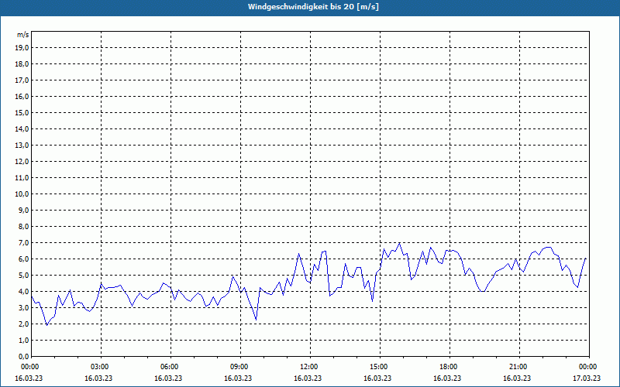Click the '10,0' y-axis label
Screen dimensions: 620x387
click(22, 194)
